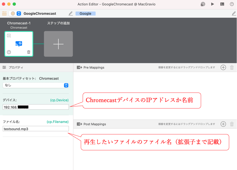
Task: Delete Post Mapping with trash icon
Action: click(232, 124)
